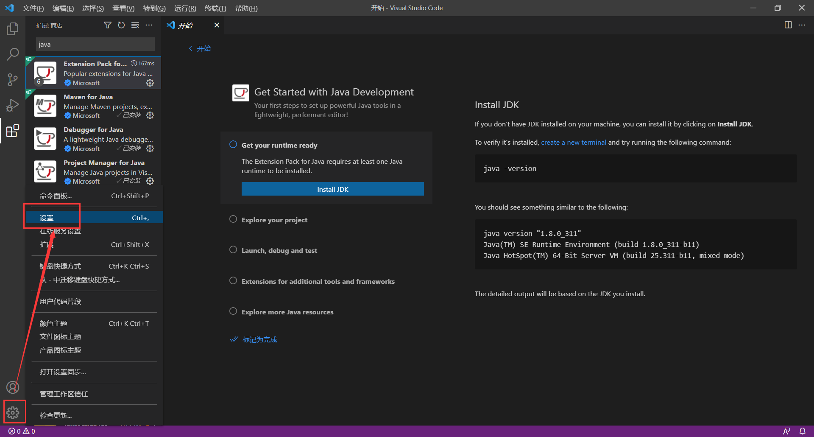Choose 管理工作区信任 menu entry
The height and width of the screenshot is (437, 814).
94,394
